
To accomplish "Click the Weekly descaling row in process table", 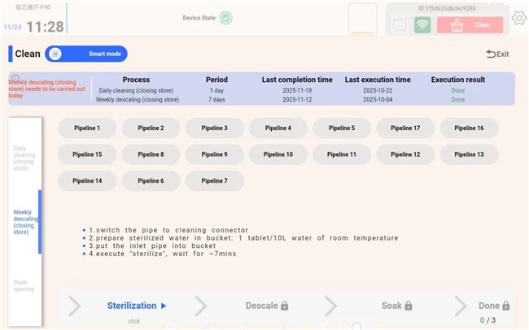I will pos(138,100).
